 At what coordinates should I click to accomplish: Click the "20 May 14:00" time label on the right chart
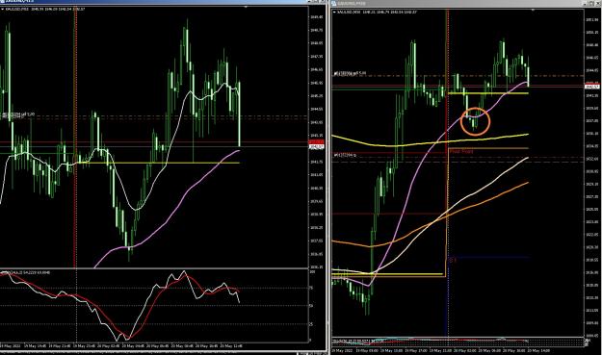[539, 350]
